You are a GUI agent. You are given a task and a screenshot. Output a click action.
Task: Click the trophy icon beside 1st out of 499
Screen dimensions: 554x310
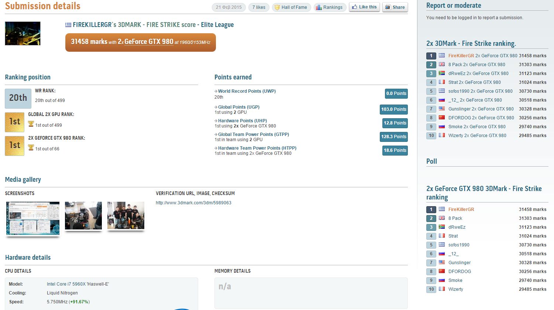pyautogui.click(x=31, y=124)
